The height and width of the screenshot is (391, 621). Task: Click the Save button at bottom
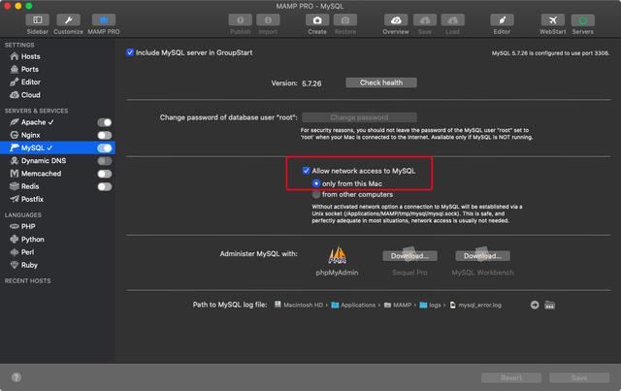click(x=579, y=377)
